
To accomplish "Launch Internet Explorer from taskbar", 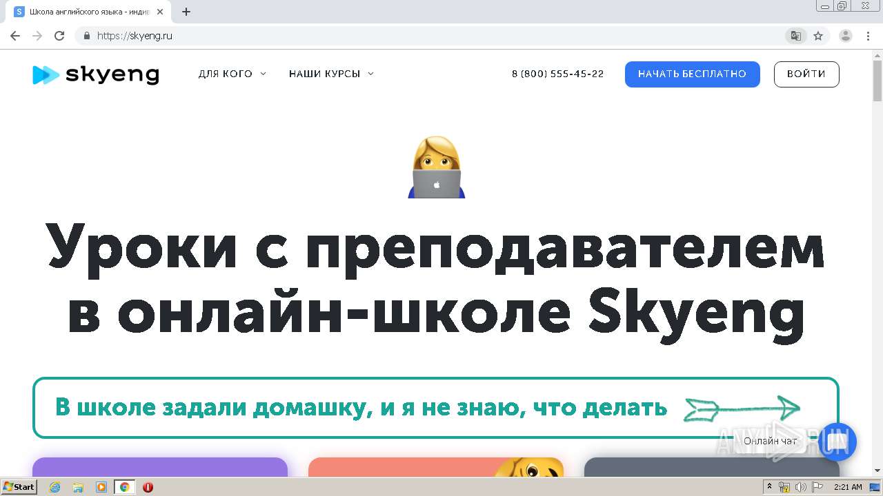I will [x=55, y=487].
